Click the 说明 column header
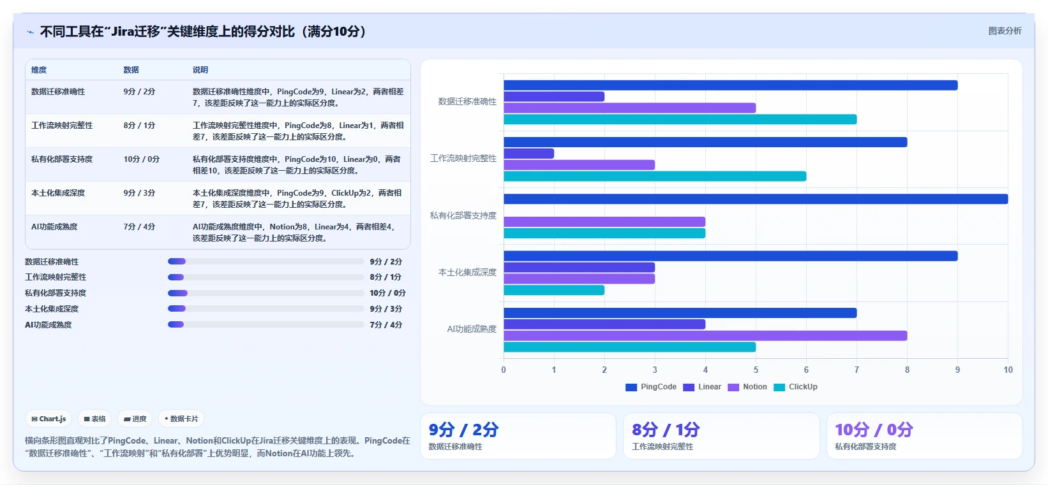 200,70
